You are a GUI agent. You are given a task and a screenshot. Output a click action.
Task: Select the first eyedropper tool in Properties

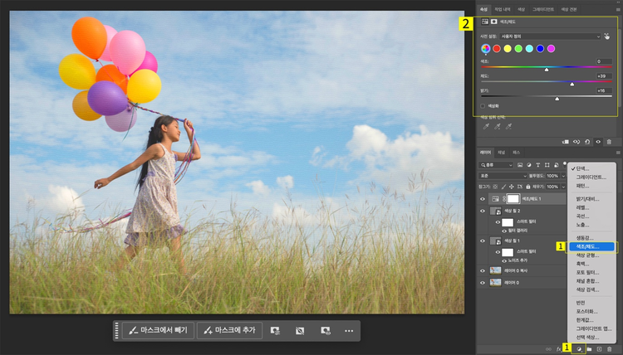click(x=486, y=126)
